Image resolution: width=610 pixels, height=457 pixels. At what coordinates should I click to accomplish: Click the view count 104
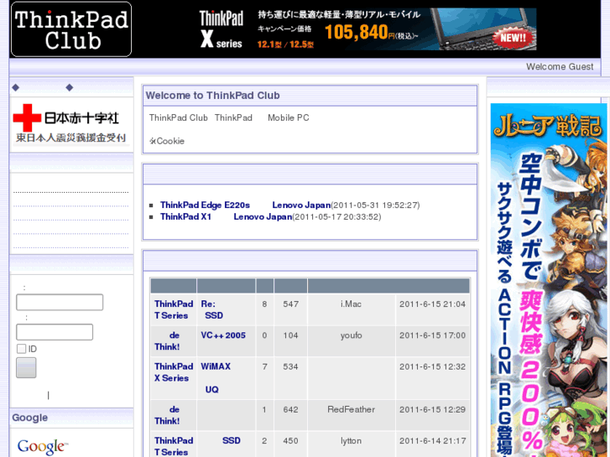(x=290, y=335)
